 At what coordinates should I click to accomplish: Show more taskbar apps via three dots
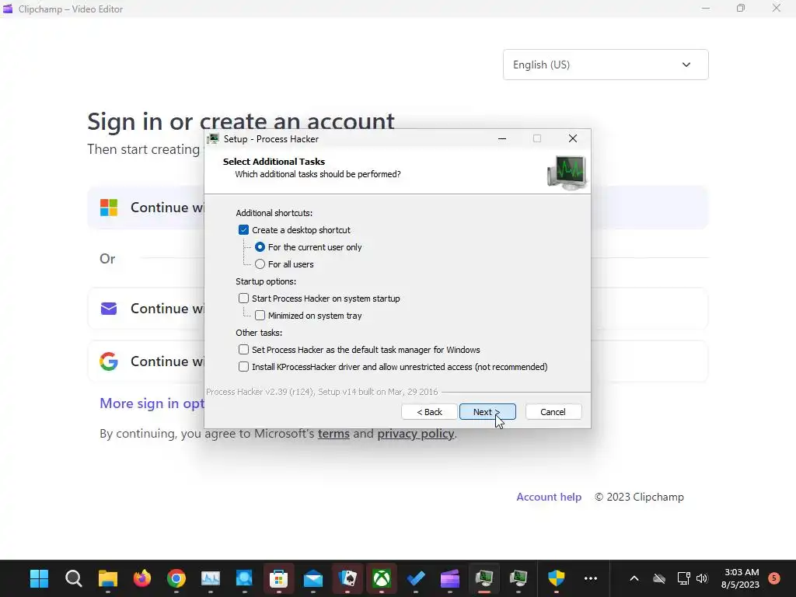click(591, 578)
